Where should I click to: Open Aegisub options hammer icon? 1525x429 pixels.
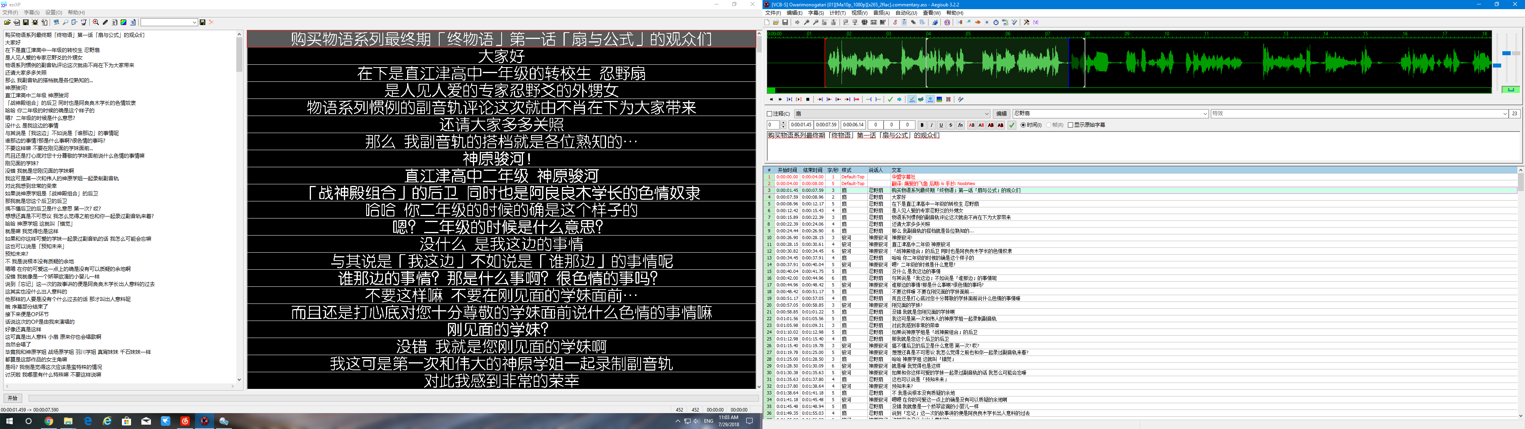coord(1027,23)
